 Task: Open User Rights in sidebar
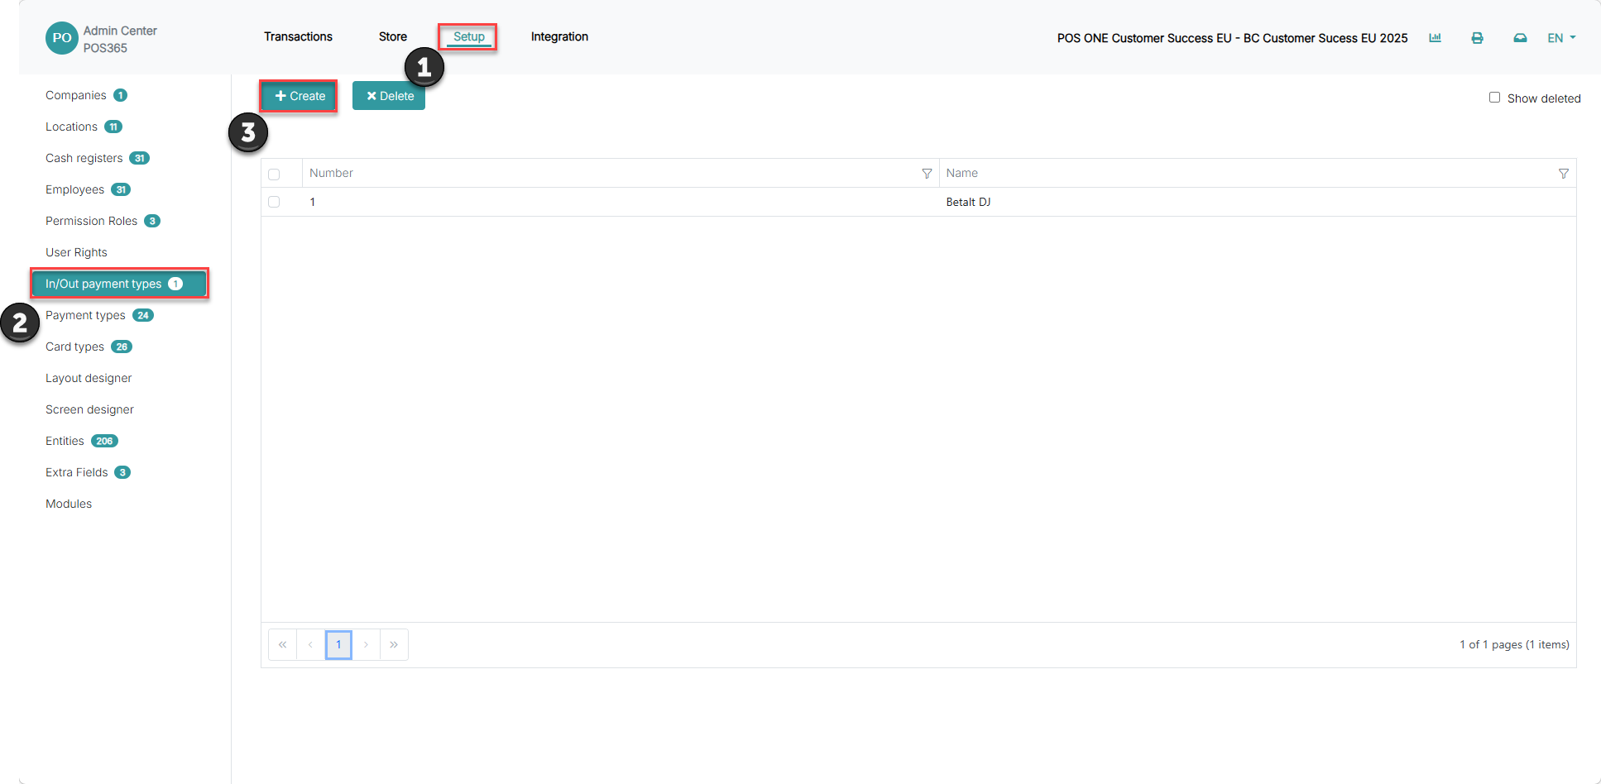click(x=76, y=252)
